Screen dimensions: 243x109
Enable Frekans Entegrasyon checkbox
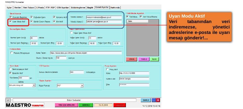[x=12, y=53]
